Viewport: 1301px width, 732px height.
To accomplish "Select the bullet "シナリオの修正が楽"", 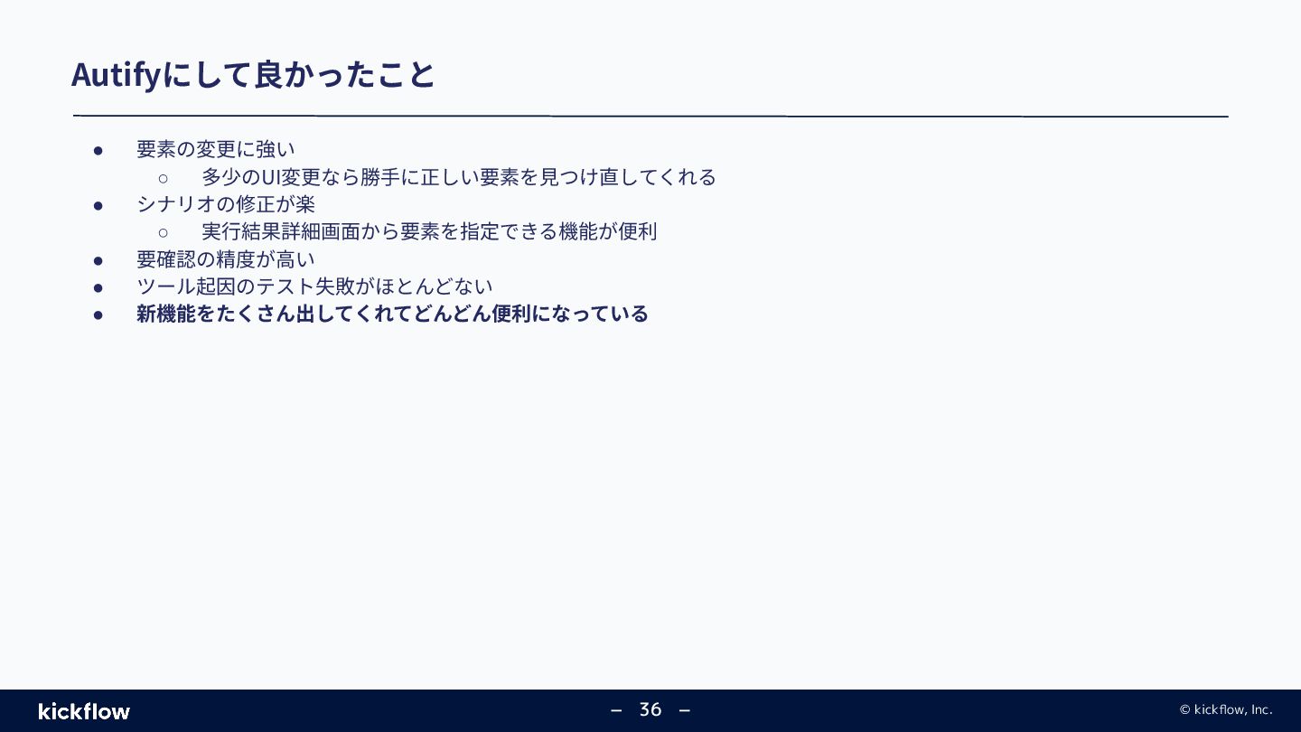I will click(226, 204).
